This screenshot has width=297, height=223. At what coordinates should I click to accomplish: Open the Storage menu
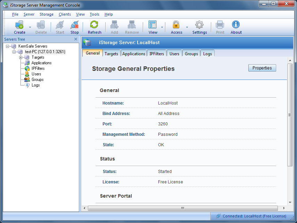(x=47, y=14)
